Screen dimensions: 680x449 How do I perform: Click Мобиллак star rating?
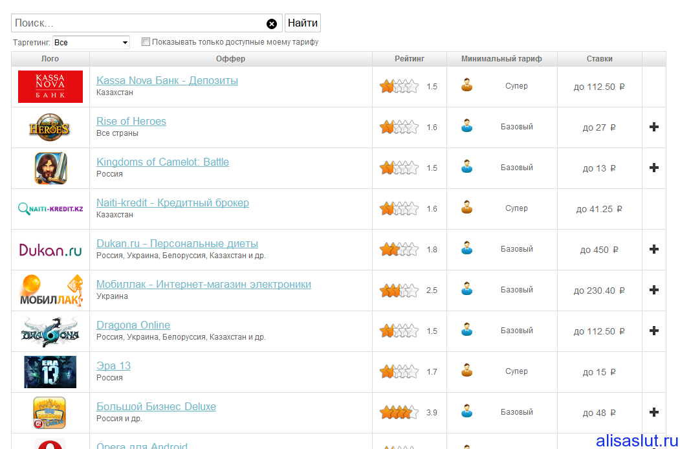coord(399,290)
